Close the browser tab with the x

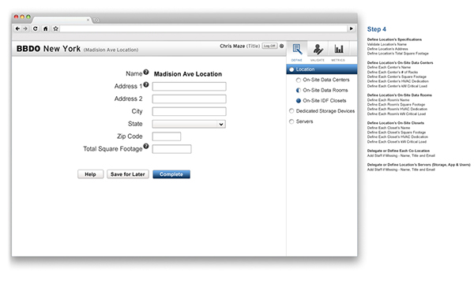click(x=88, y=20)
